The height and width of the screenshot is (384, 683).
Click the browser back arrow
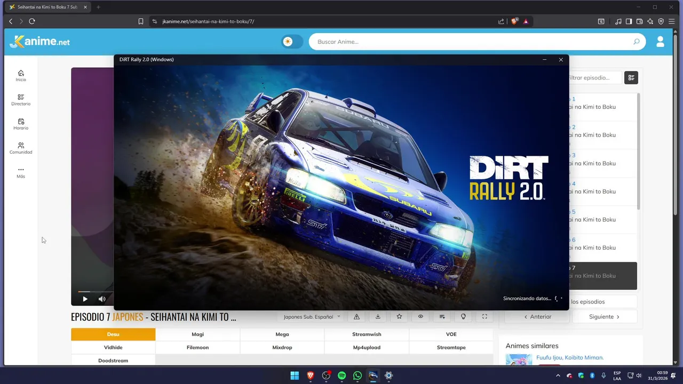click(x=10, y=21)
